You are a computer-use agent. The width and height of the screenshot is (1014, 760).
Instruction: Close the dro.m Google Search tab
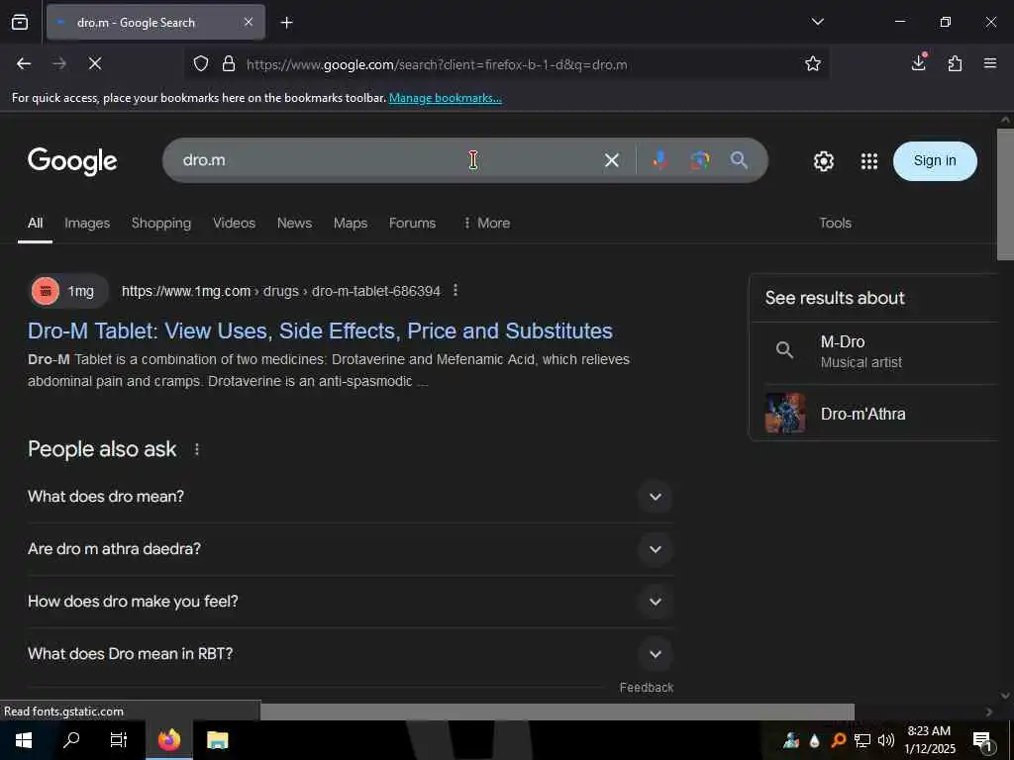click(x=249, y=23)
